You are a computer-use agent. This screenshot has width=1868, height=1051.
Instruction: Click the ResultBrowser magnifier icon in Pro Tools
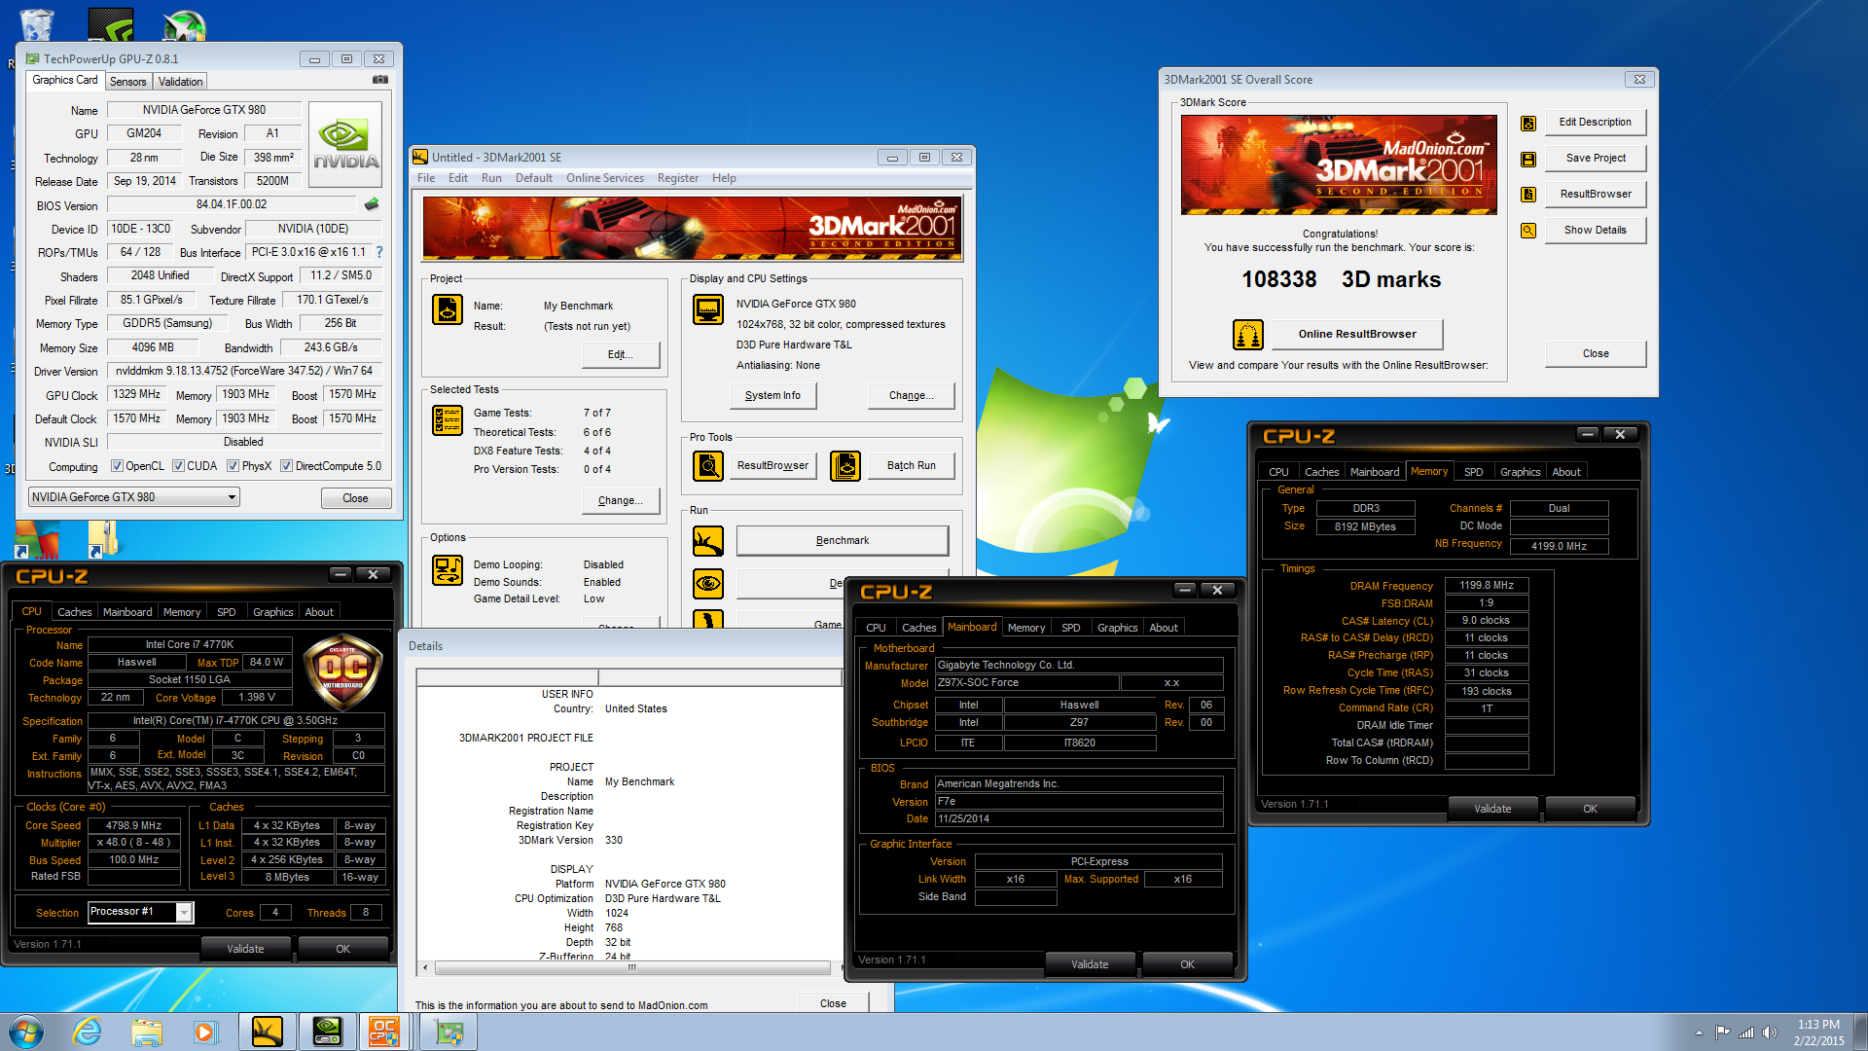(x=708, y=466)
